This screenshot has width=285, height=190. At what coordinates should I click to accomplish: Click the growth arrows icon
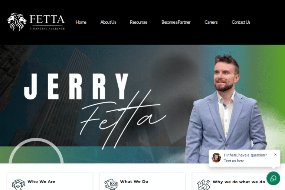pos(204,184)
